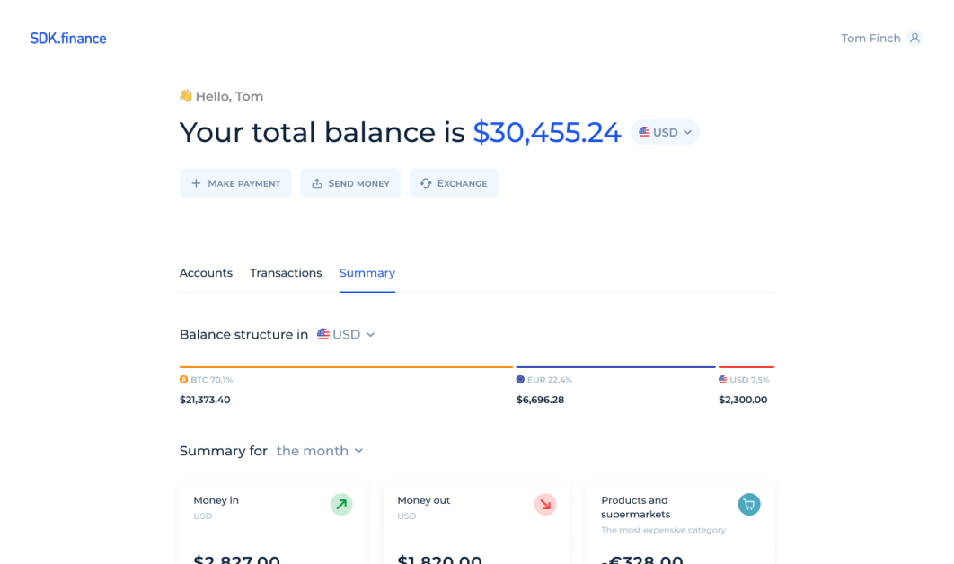Click the Tom Finch account name

pos(869,38)
